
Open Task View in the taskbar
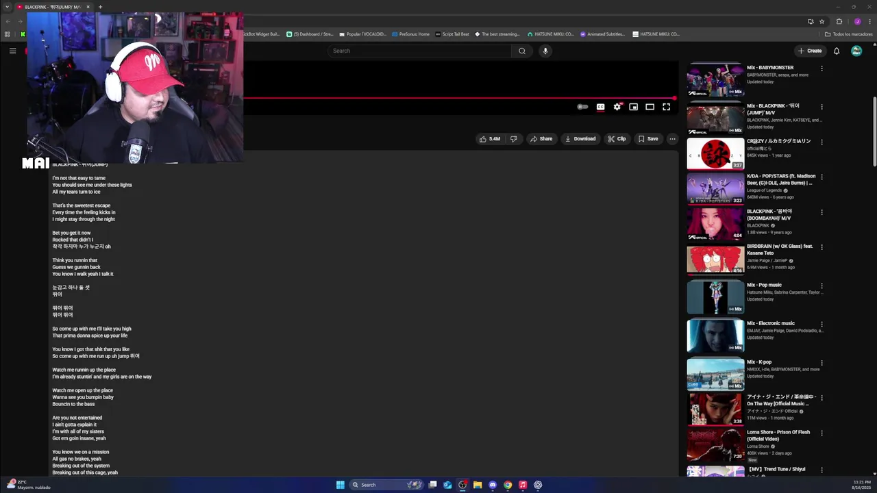coord(432,485)
